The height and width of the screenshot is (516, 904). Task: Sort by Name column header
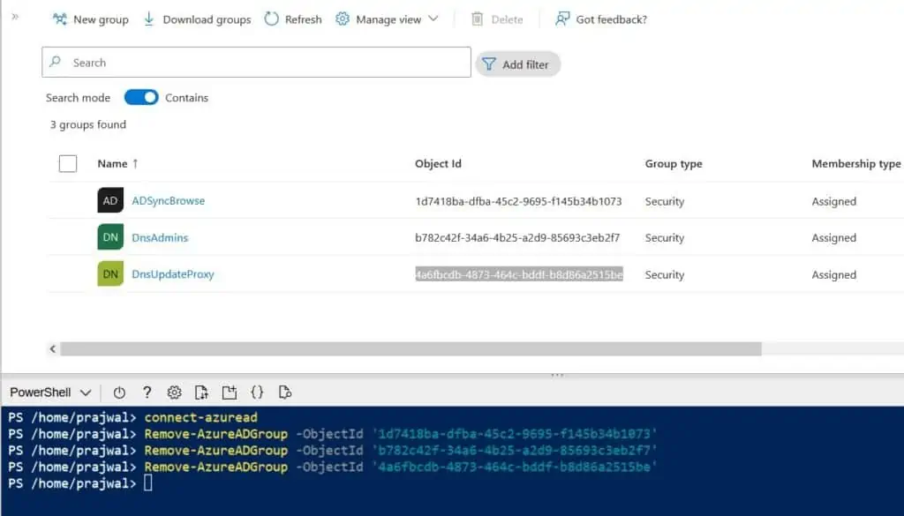117,163
